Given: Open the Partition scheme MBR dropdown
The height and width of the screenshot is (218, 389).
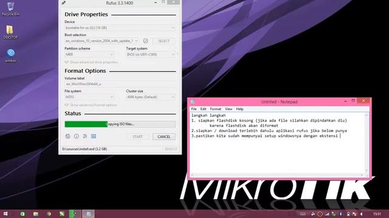Looking at the screenshot, I should 89,54.
